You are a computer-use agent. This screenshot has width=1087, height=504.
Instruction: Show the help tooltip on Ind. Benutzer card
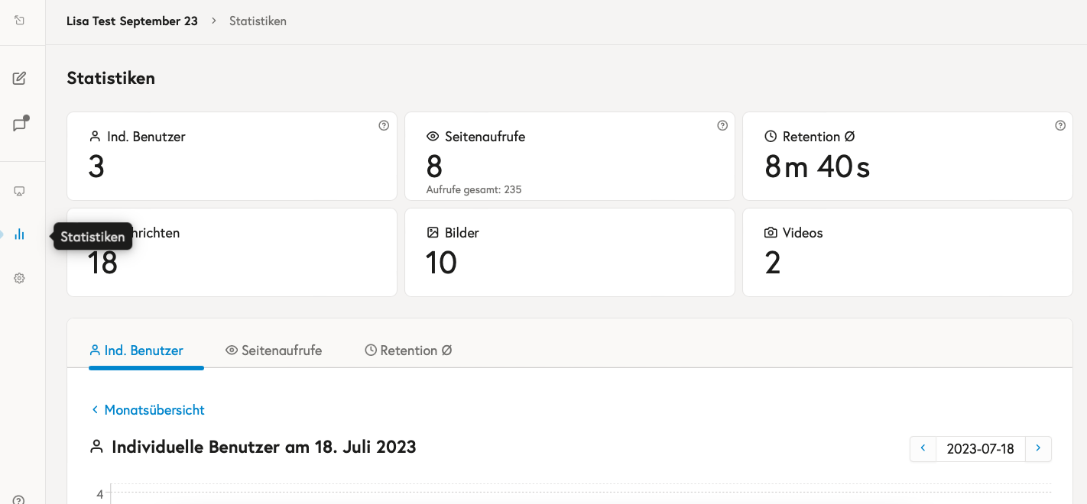[384, 125]
